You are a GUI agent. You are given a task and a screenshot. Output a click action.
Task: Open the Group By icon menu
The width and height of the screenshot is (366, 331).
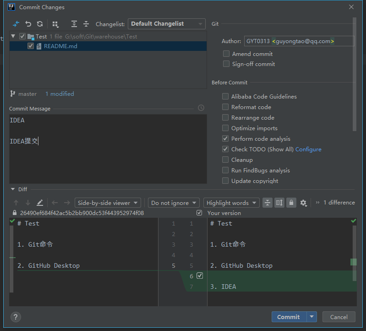tap(55, 24)
